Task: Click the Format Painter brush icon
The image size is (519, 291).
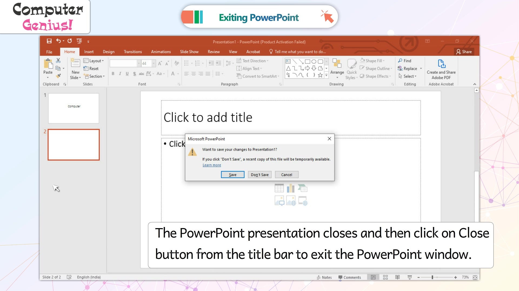Action: tap(58, 76)
